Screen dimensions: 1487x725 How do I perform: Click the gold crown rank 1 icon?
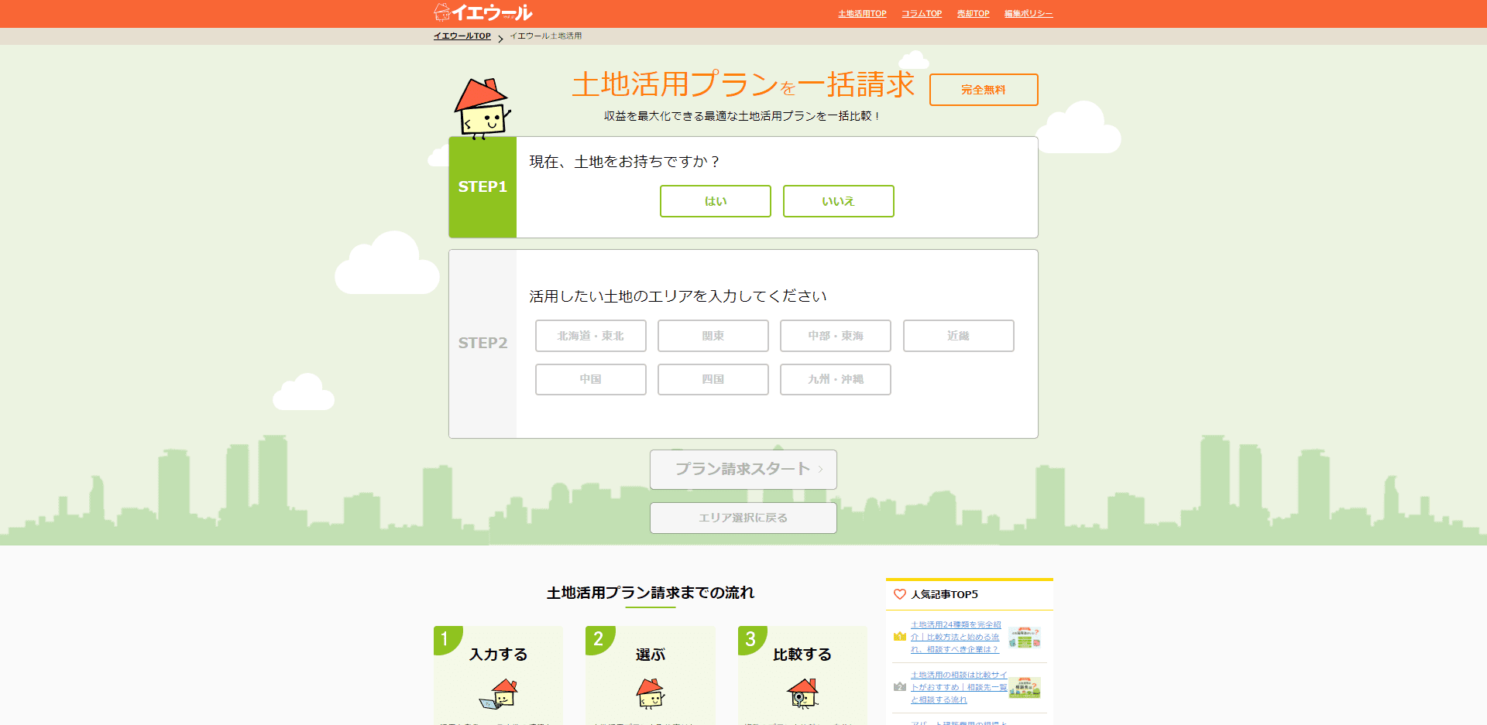point(899,637)
